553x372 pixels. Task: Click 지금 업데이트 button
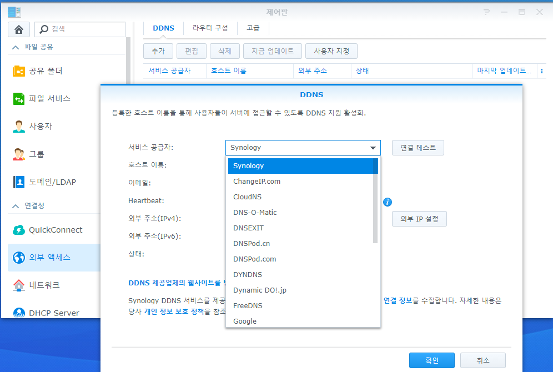coord(272,51)
